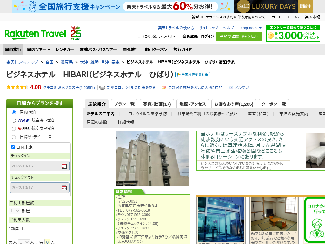Image resolution: width=325 pixels, height=244 pixels.
Task: Open the ヘルプ link
Action: coord(228,28)
